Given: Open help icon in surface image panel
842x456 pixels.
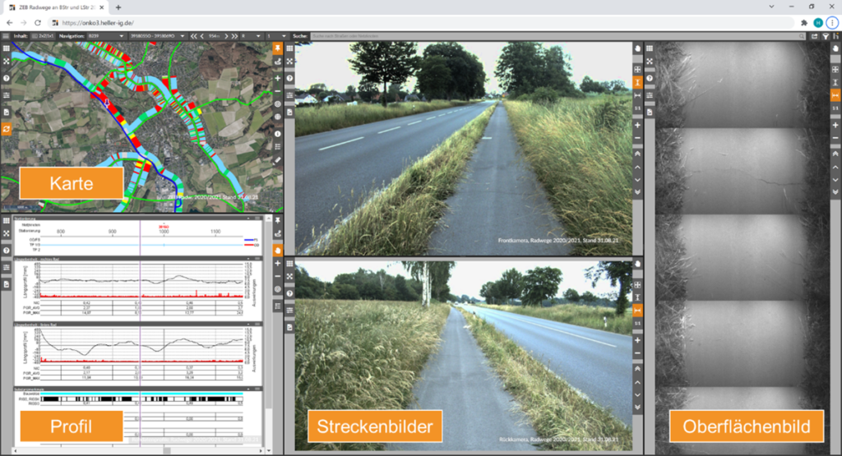Looking at the screenshot, I should 651,78.
